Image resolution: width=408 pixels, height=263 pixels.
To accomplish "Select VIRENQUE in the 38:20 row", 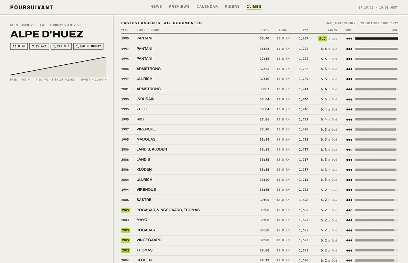I will (146, 129).
